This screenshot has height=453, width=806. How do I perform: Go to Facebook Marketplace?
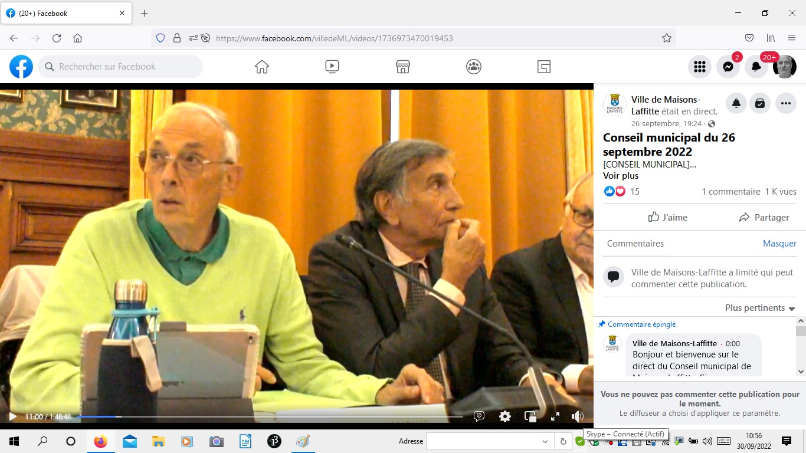(403, 67)
